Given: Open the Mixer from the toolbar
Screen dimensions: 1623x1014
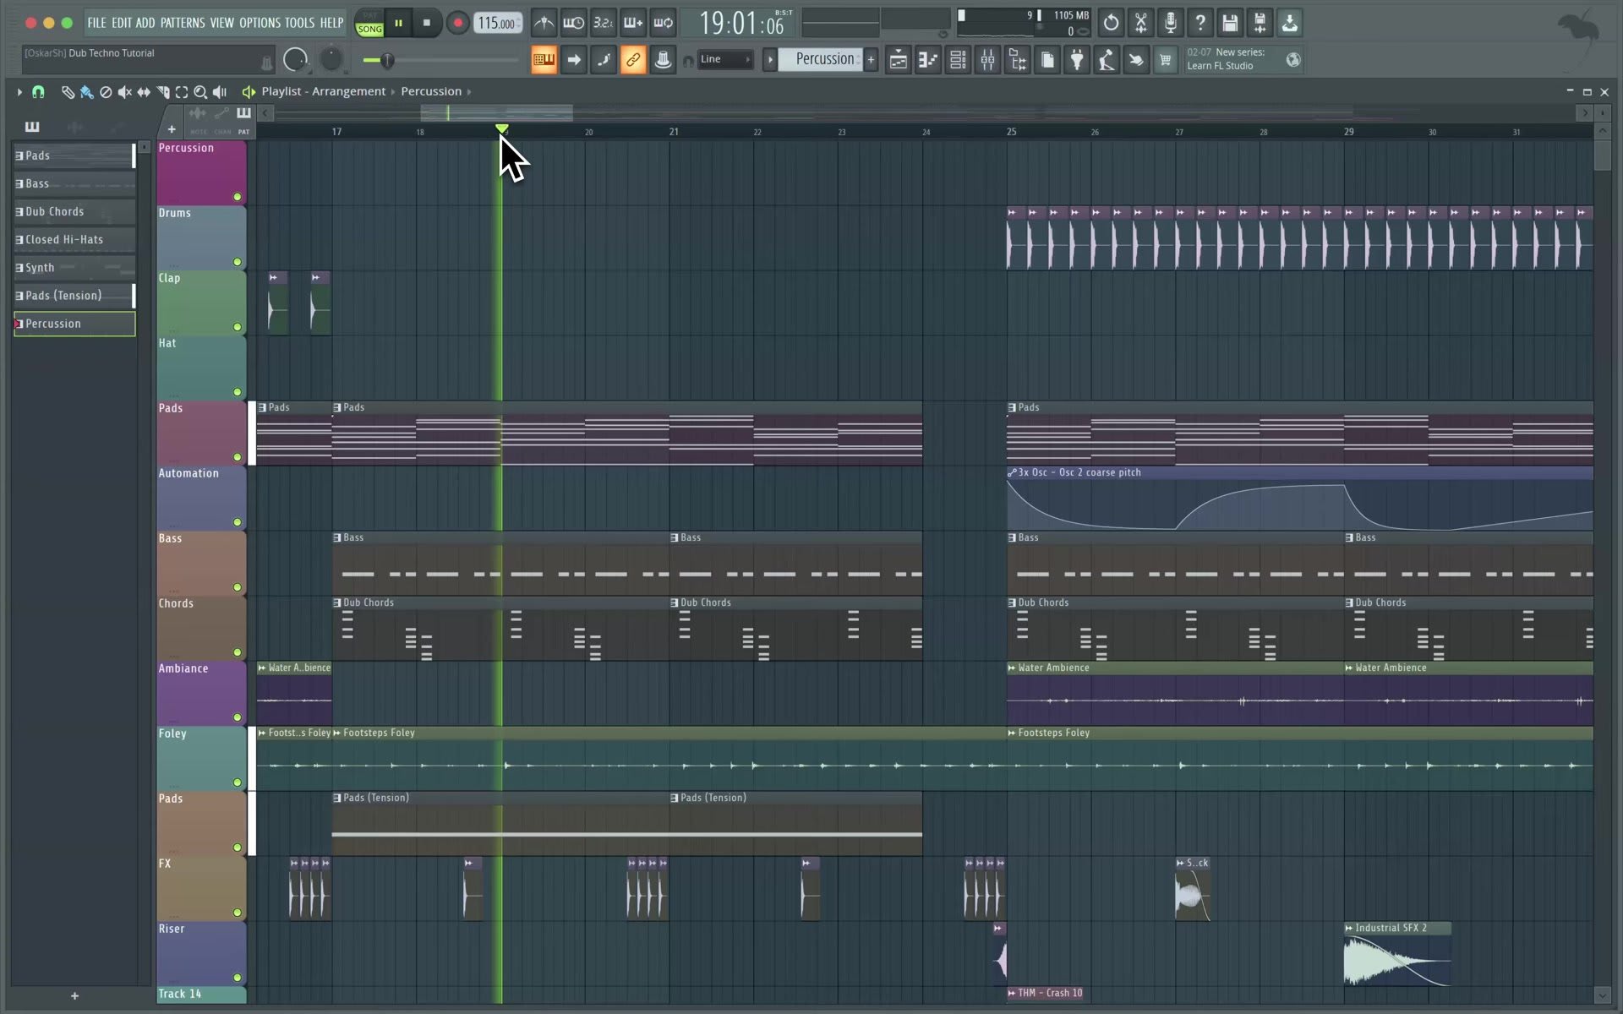Looking at the screenshot, I should click(987, 60).
